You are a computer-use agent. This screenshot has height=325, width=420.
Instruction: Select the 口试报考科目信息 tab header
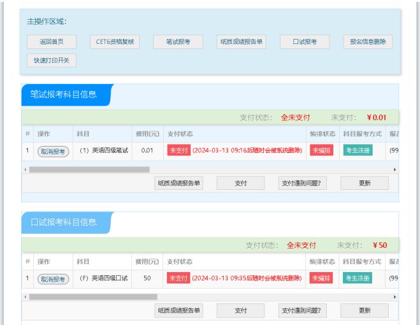click(x=67, y=222)
